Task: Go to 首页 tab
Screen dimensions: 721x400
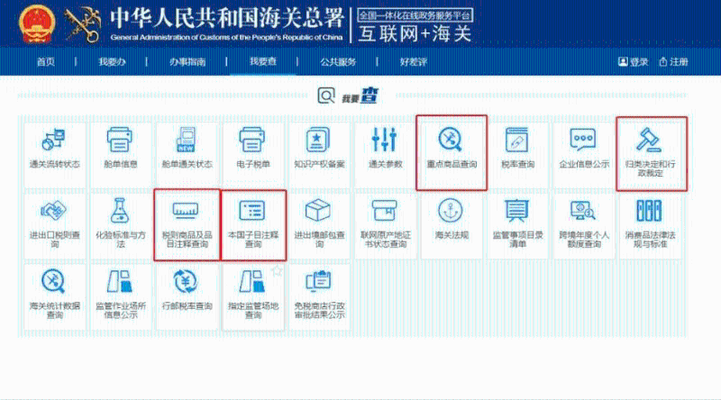Action: 46,61
